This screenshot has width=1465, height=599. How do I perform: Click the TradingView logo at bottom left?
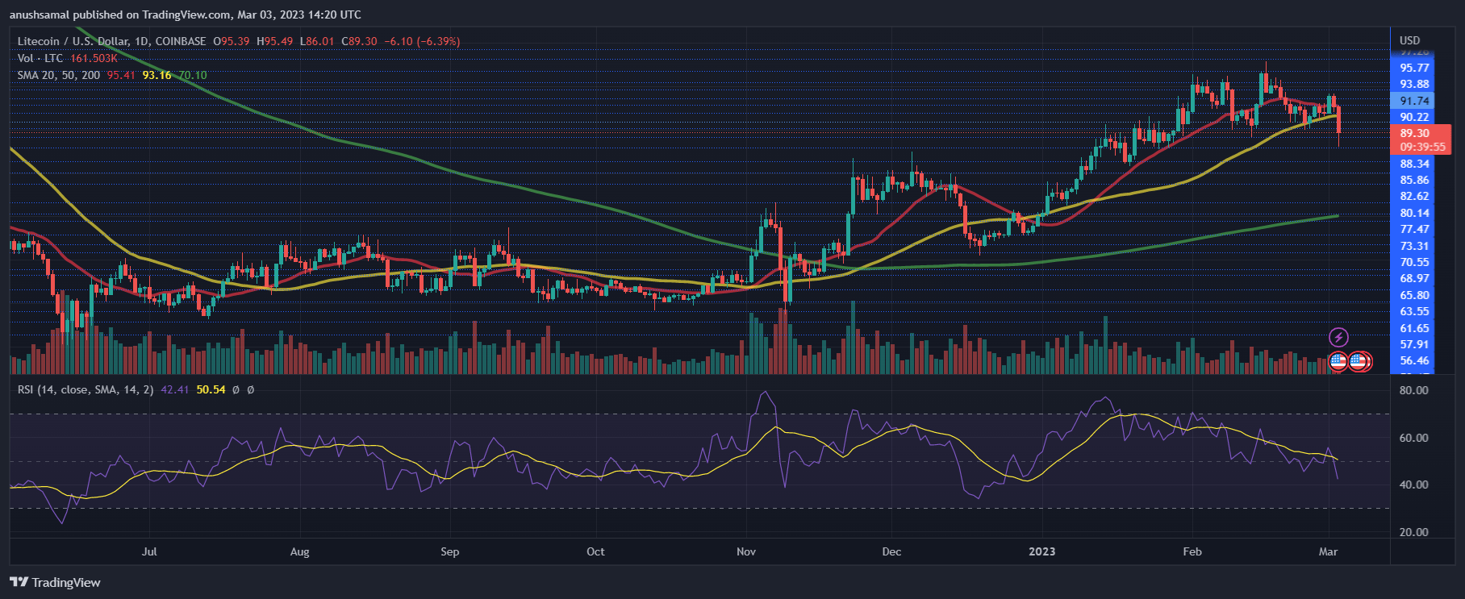55,582
